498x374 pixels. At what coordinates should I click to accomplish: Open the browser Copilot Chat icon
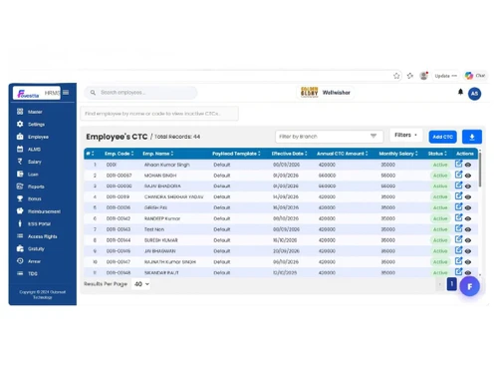click(x=475, y=76)
